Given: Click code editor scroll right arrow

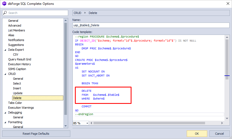Looking at the screenshot, I should [x=222, y=123].
